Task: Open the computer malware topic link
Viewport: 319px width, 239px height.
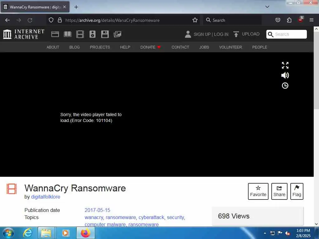Action: click(105, 224)
